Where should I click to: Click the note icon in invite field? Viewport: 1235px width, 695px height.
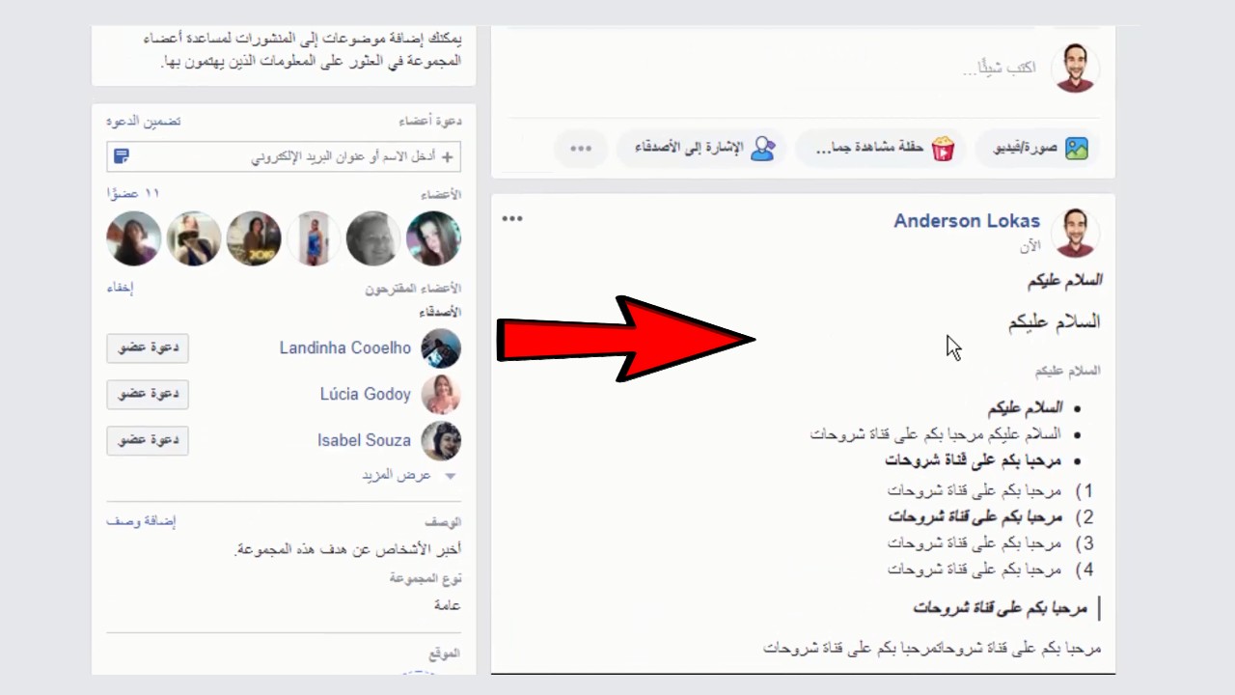pyautogui.click(x=121, y=156)
